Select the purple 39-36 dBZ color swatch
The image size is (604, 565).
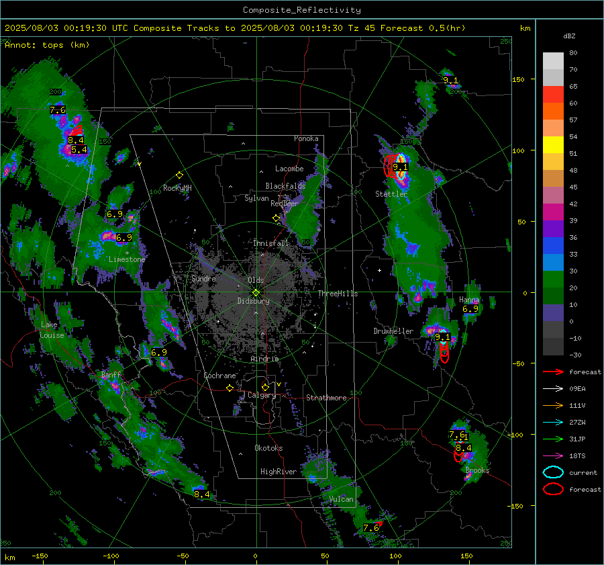coord(553,229)
